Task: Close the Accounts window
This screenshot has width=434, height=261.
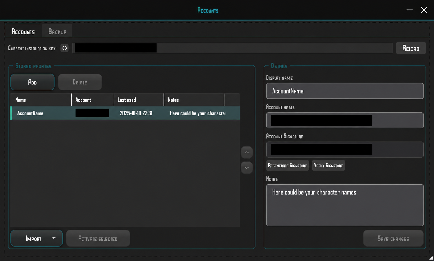Action: click(424, 10)
